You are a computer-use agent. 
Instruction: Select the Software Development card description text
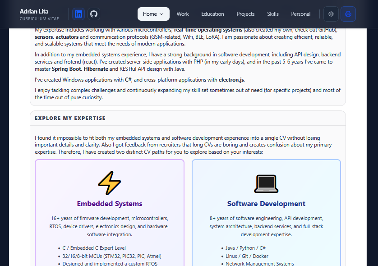(266, 226)
